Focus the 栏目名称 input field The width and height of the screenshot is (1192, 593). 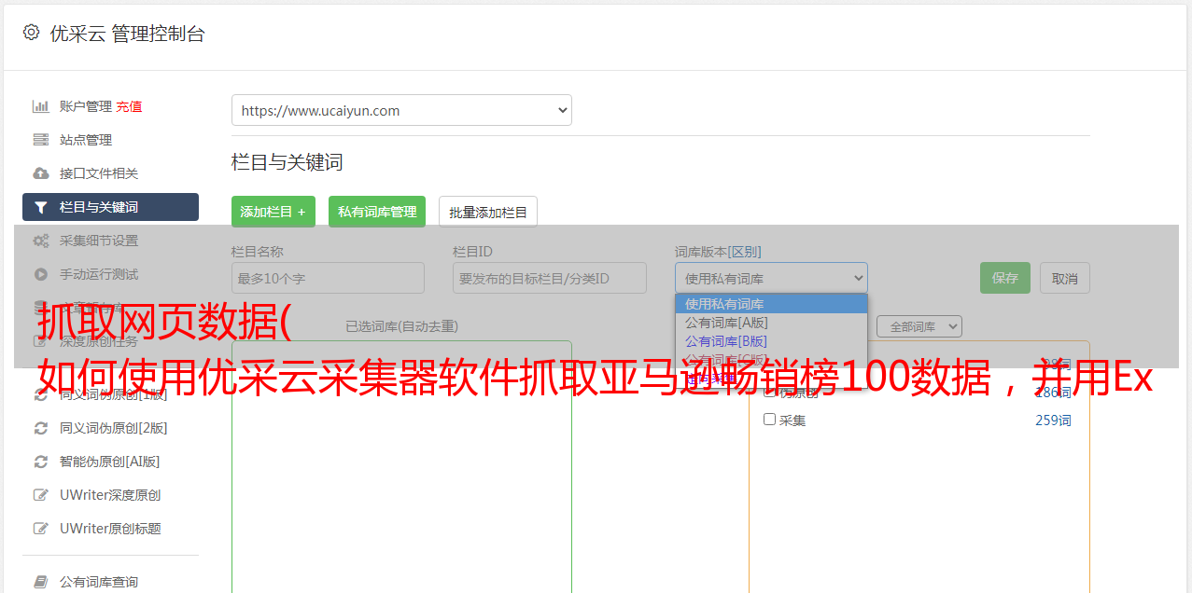[328, 278]
